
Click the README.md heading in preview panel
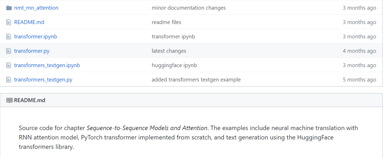30,100
